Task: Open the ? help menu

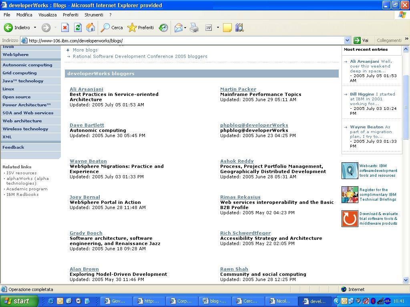Action: (111, 15)
